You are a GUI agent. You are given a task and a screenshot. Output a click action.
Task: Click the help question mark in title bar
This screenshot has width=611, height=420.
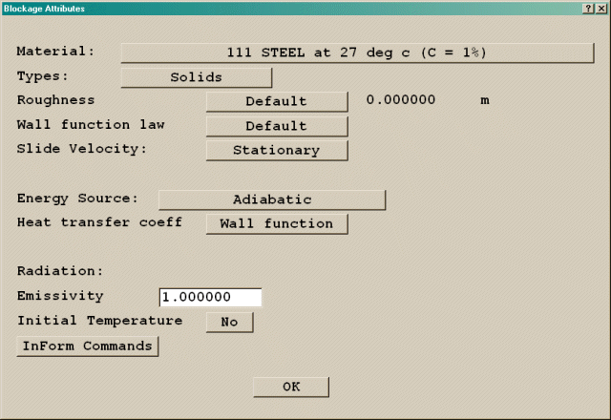tap(588, 9)
